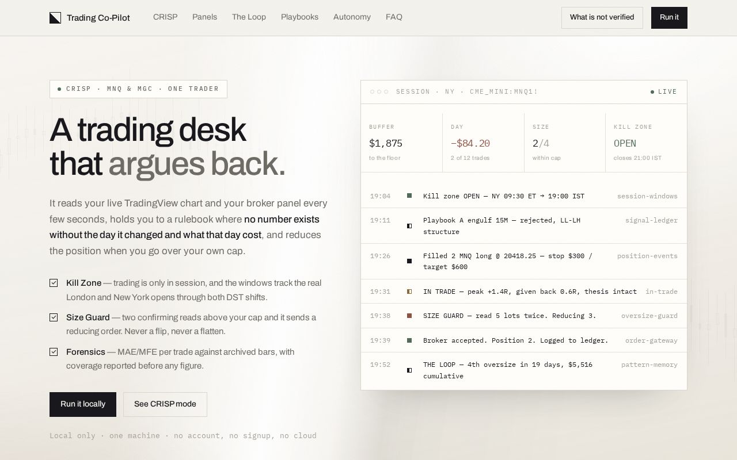Click the signal-ledger tag
737x460 pixels.
(x=651, y=220)
